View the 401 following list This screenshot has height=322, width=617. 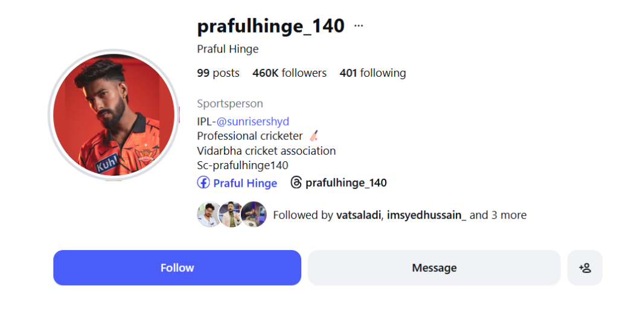372,73
